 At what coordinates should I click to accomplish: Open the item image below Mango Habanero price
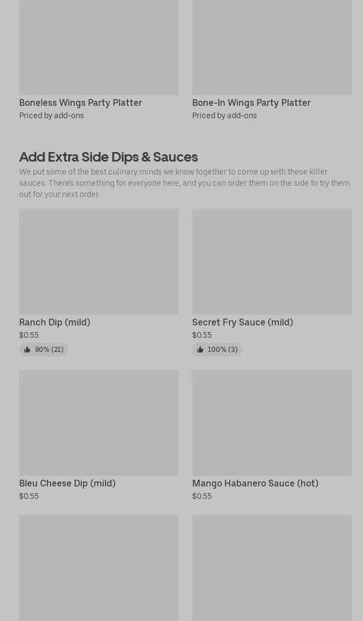click(272, 568)
